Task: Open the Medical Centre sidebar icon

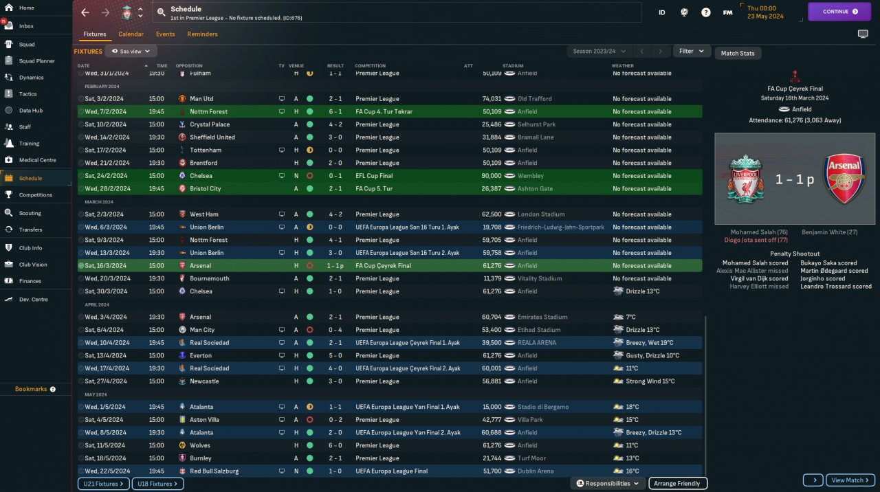Action: coord(8,160)
